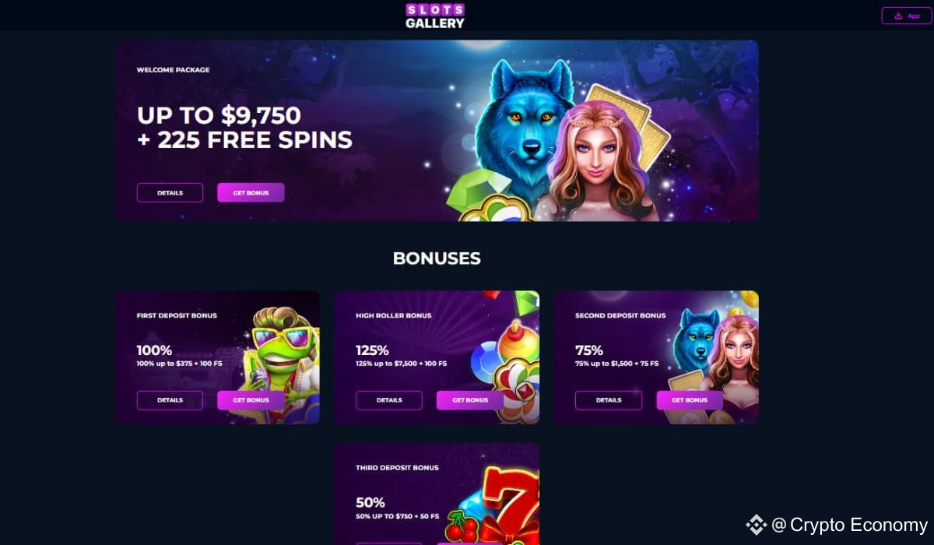Viewport: 934px width, 545px height.
Task: Open Details for High Roller Bonus
Action: pyautogui.click(x=389, y=400)
